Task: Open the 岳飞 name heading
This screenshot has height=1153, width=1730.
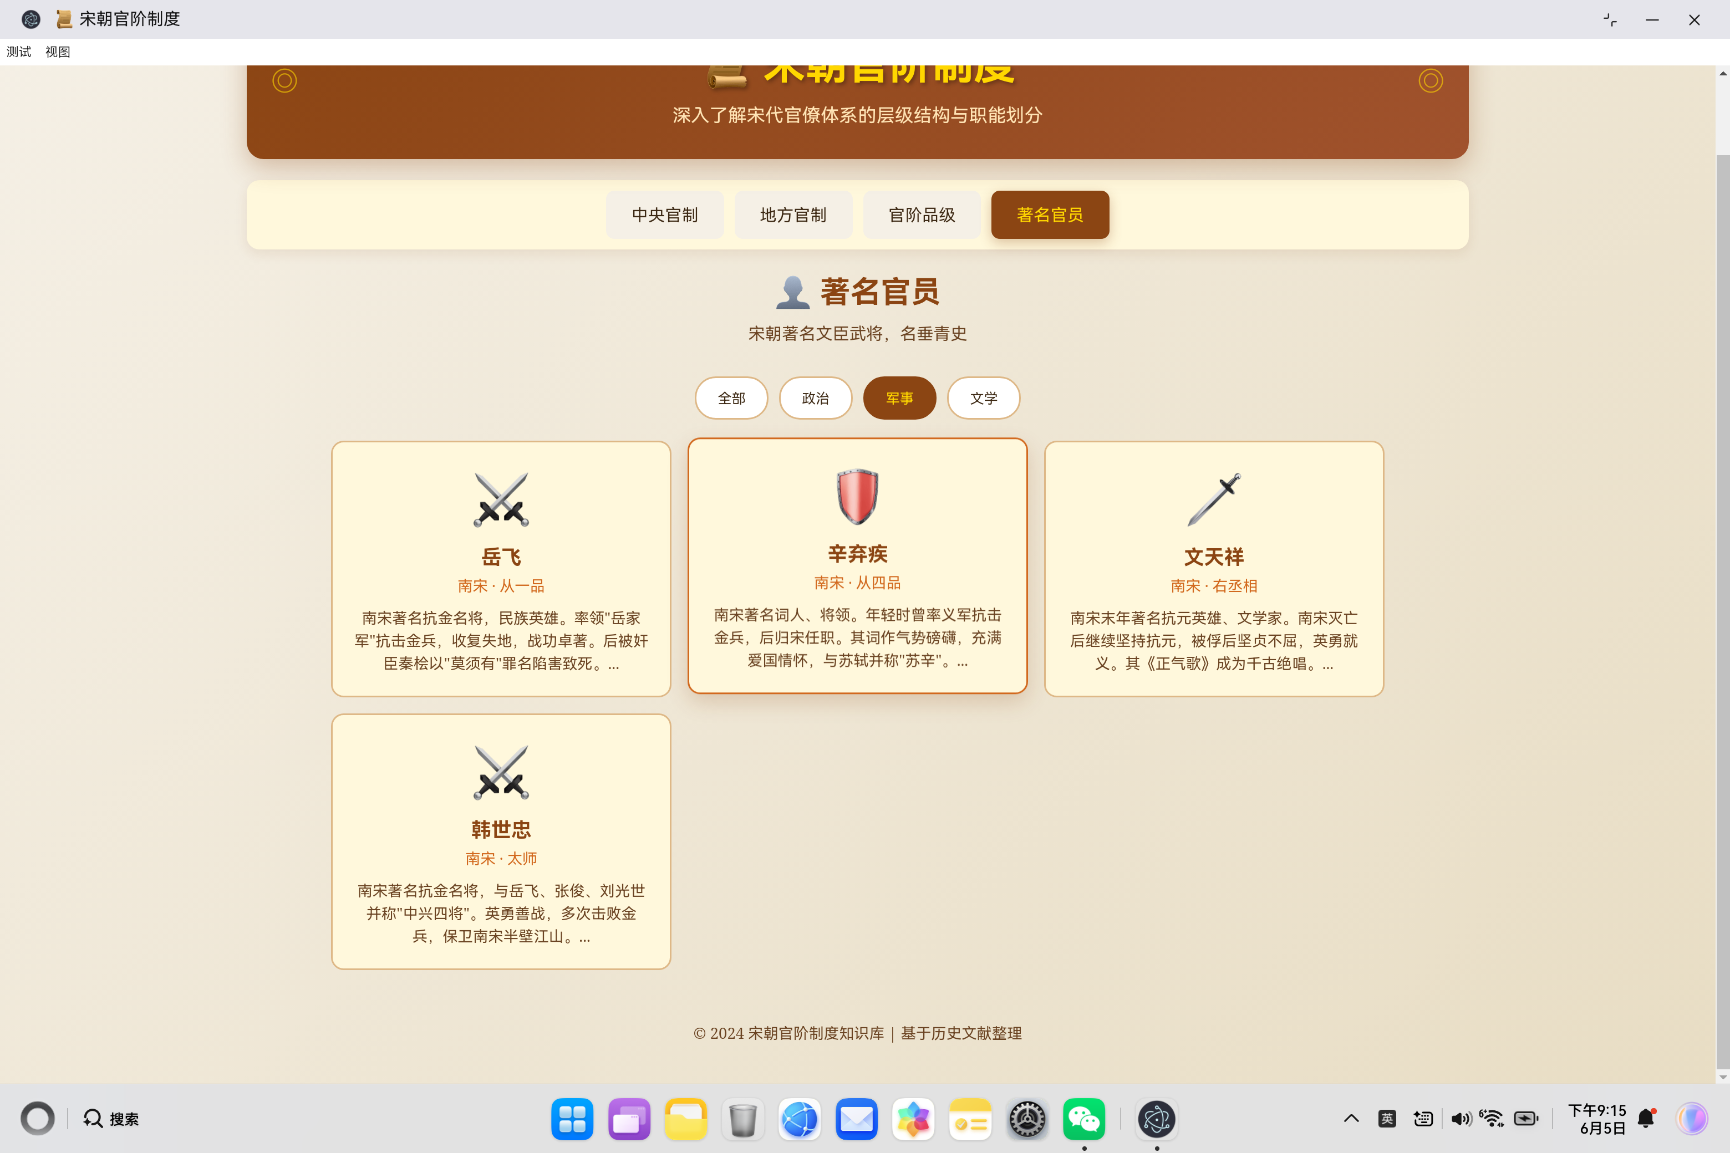Action: pos(501,557)
